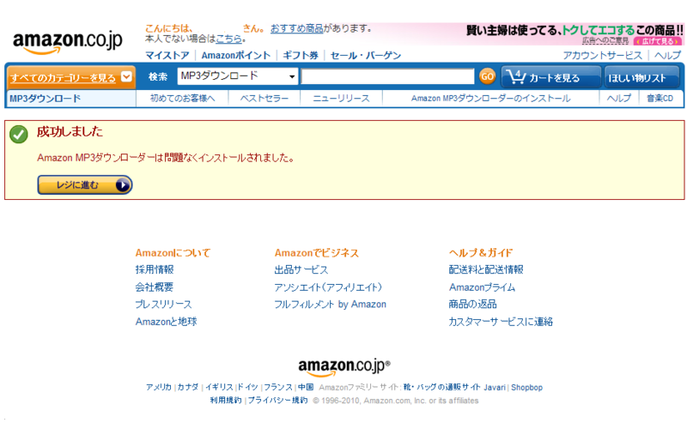Click the イギリス country link
Image resolution: width=687 pixels, height=429 pixels.
pyautogui.click(x=219, y=388)
